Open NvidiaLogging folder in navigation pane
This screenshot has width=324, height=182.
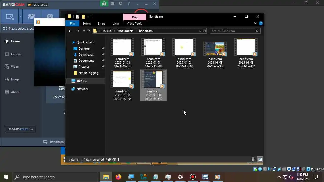coord(86,73)
